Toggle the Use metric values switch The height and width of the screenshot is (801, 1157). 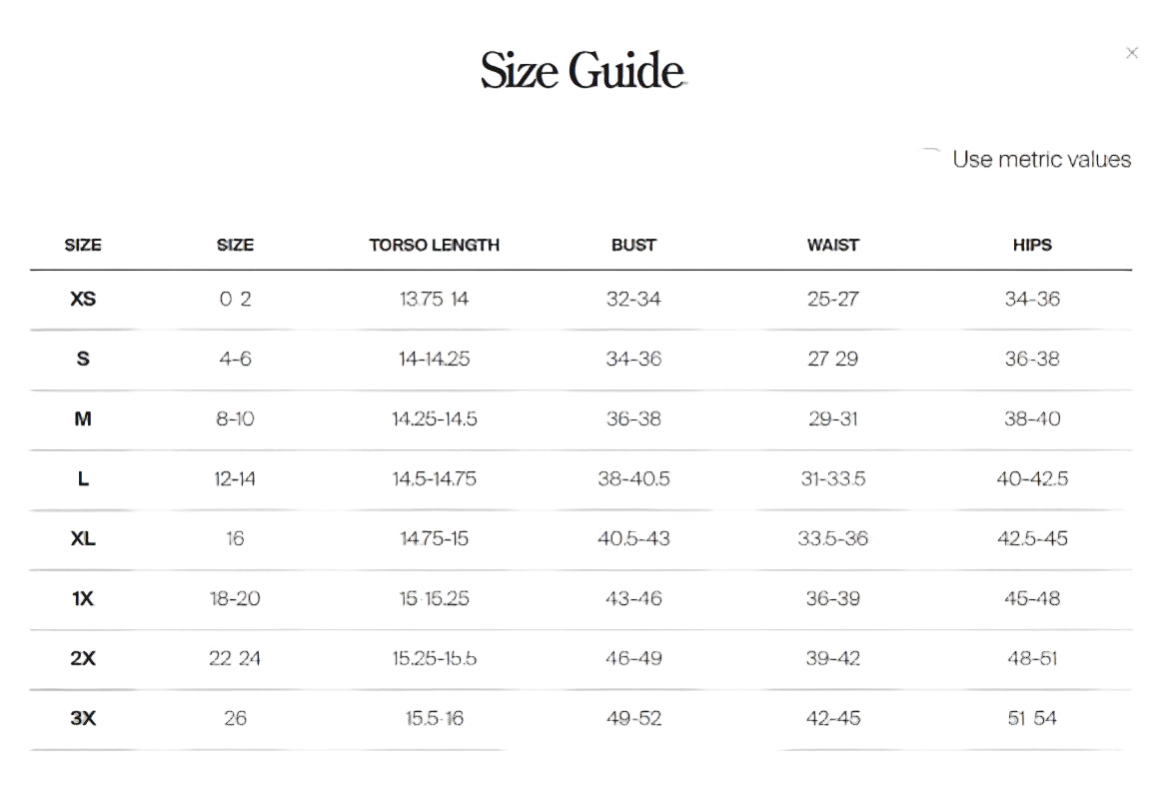click(x=931, y=158)
